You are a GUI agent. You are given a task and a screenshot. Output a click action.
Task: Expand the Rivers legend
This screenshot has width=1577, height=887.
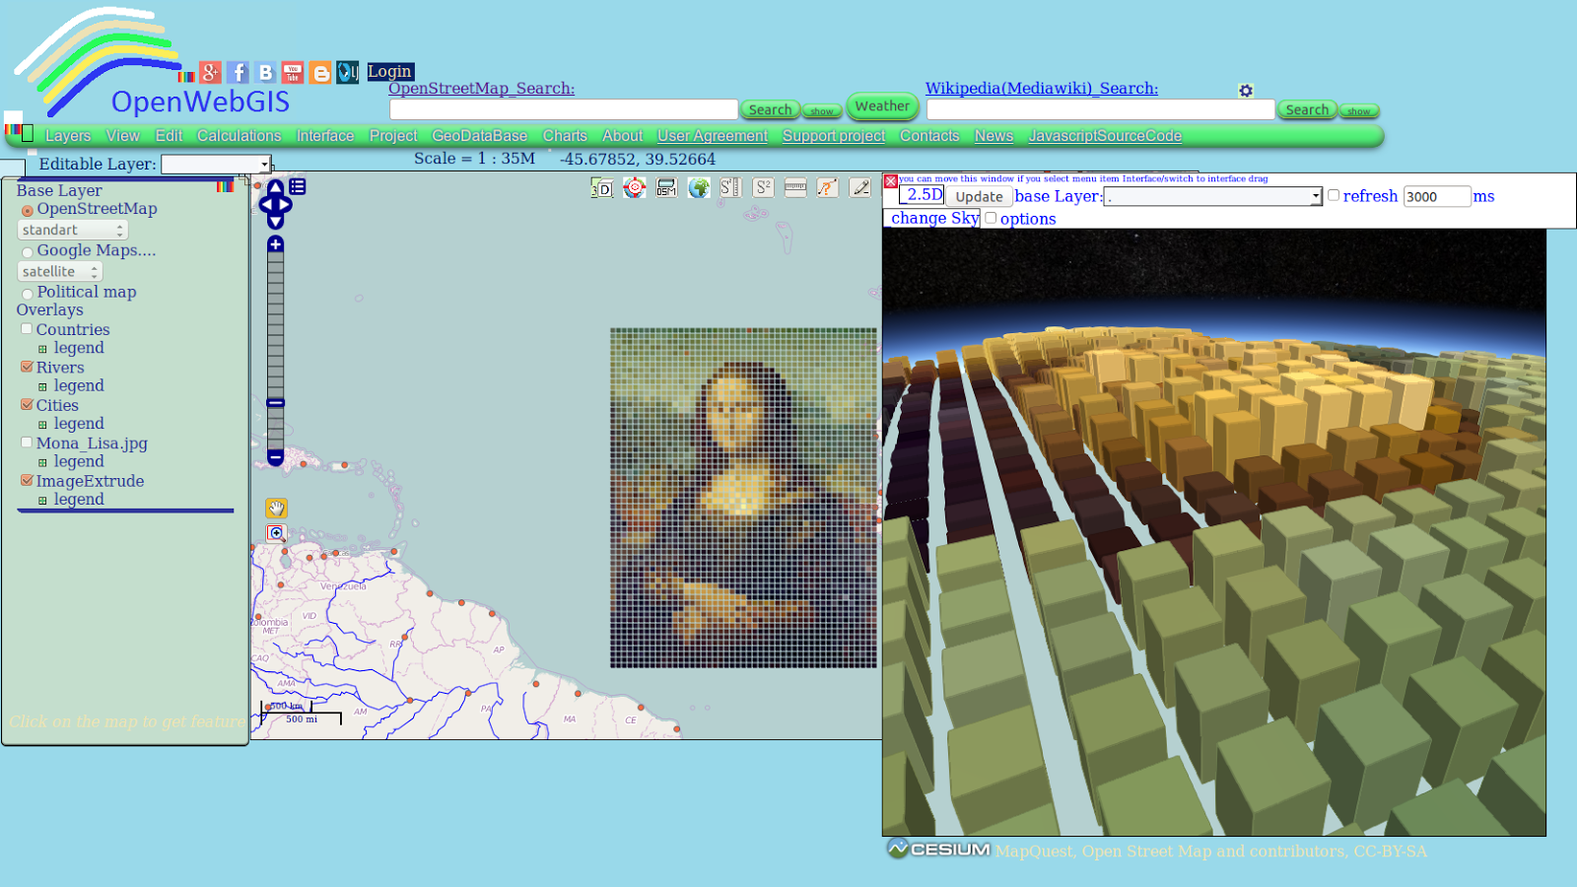tap(42, 387)
